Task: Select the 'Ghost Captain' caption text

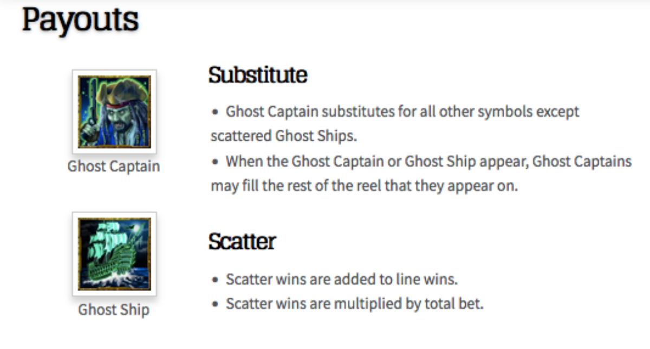Action: coord(114,166)
